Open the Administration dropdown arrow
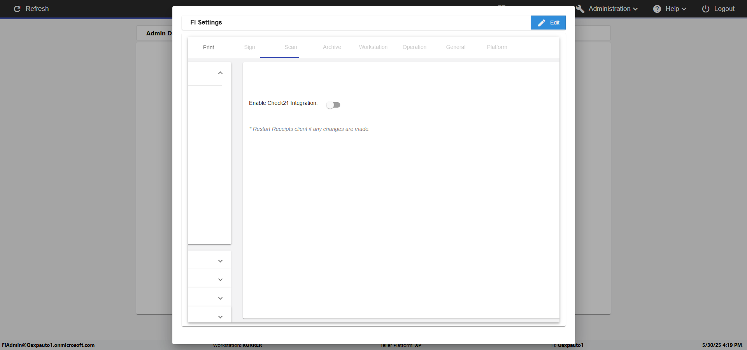Image resolution: width=747 pixels, height=350 pixels. tap(635, 9)
